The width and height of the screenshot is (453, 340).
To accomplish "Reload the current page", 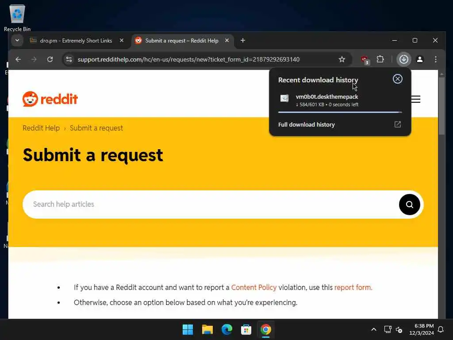I will click(50, 59).
